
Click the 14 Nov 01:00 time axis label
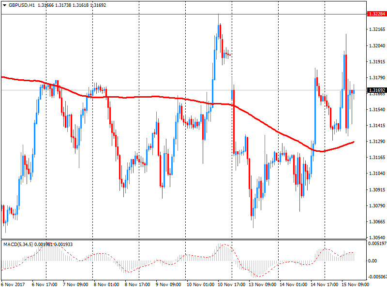coord(293,285)
